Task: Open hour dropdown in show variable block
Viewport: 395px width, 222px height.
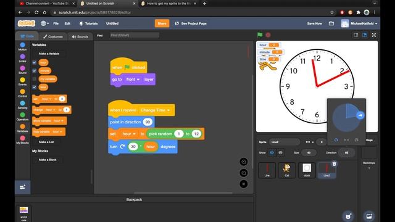Action: coord(59,121)
